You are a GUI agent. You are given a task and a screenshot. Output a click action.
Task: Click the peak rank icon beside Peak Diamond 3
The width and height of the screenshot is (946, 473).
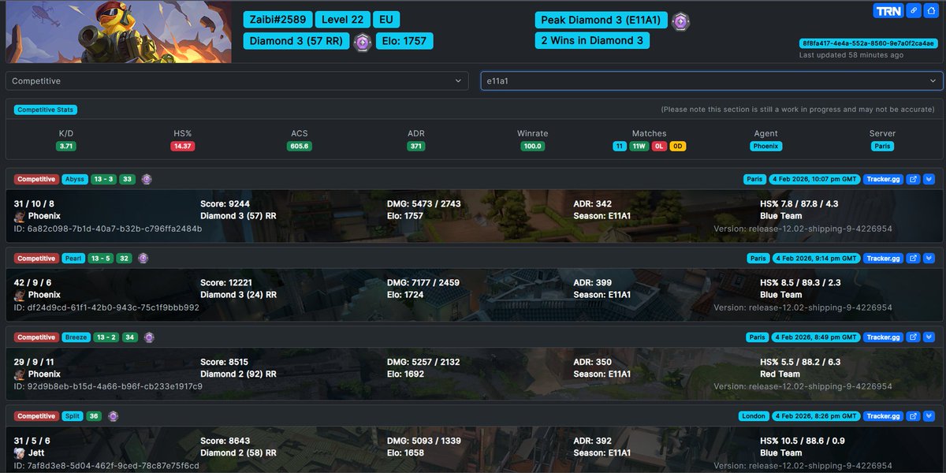coord(680,21)
